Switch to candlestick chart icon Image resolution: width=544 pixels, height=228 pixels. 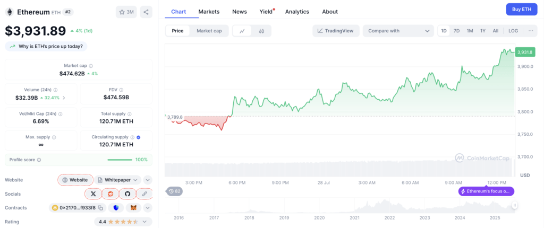tap(261, 31)
